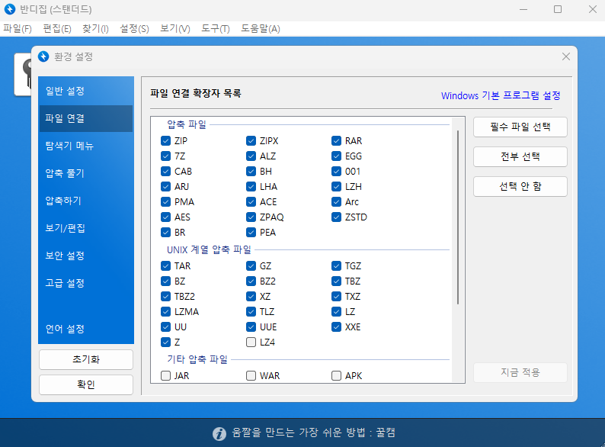Screen dimensions: 605x447
Task: Go to 탐색기 메뉴 settings
Action: (86, 146)
